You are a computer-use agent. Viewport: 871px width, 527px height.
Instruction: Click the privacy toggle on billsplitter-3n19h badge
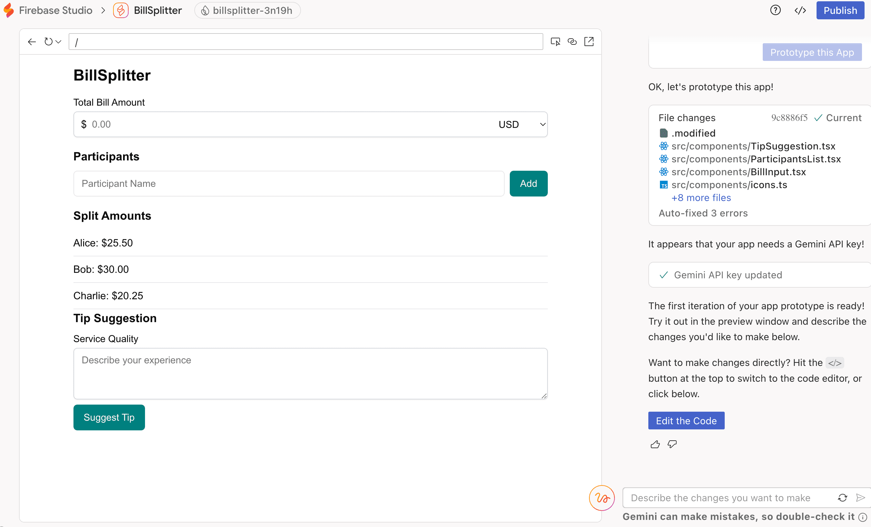tap(205, 10)
